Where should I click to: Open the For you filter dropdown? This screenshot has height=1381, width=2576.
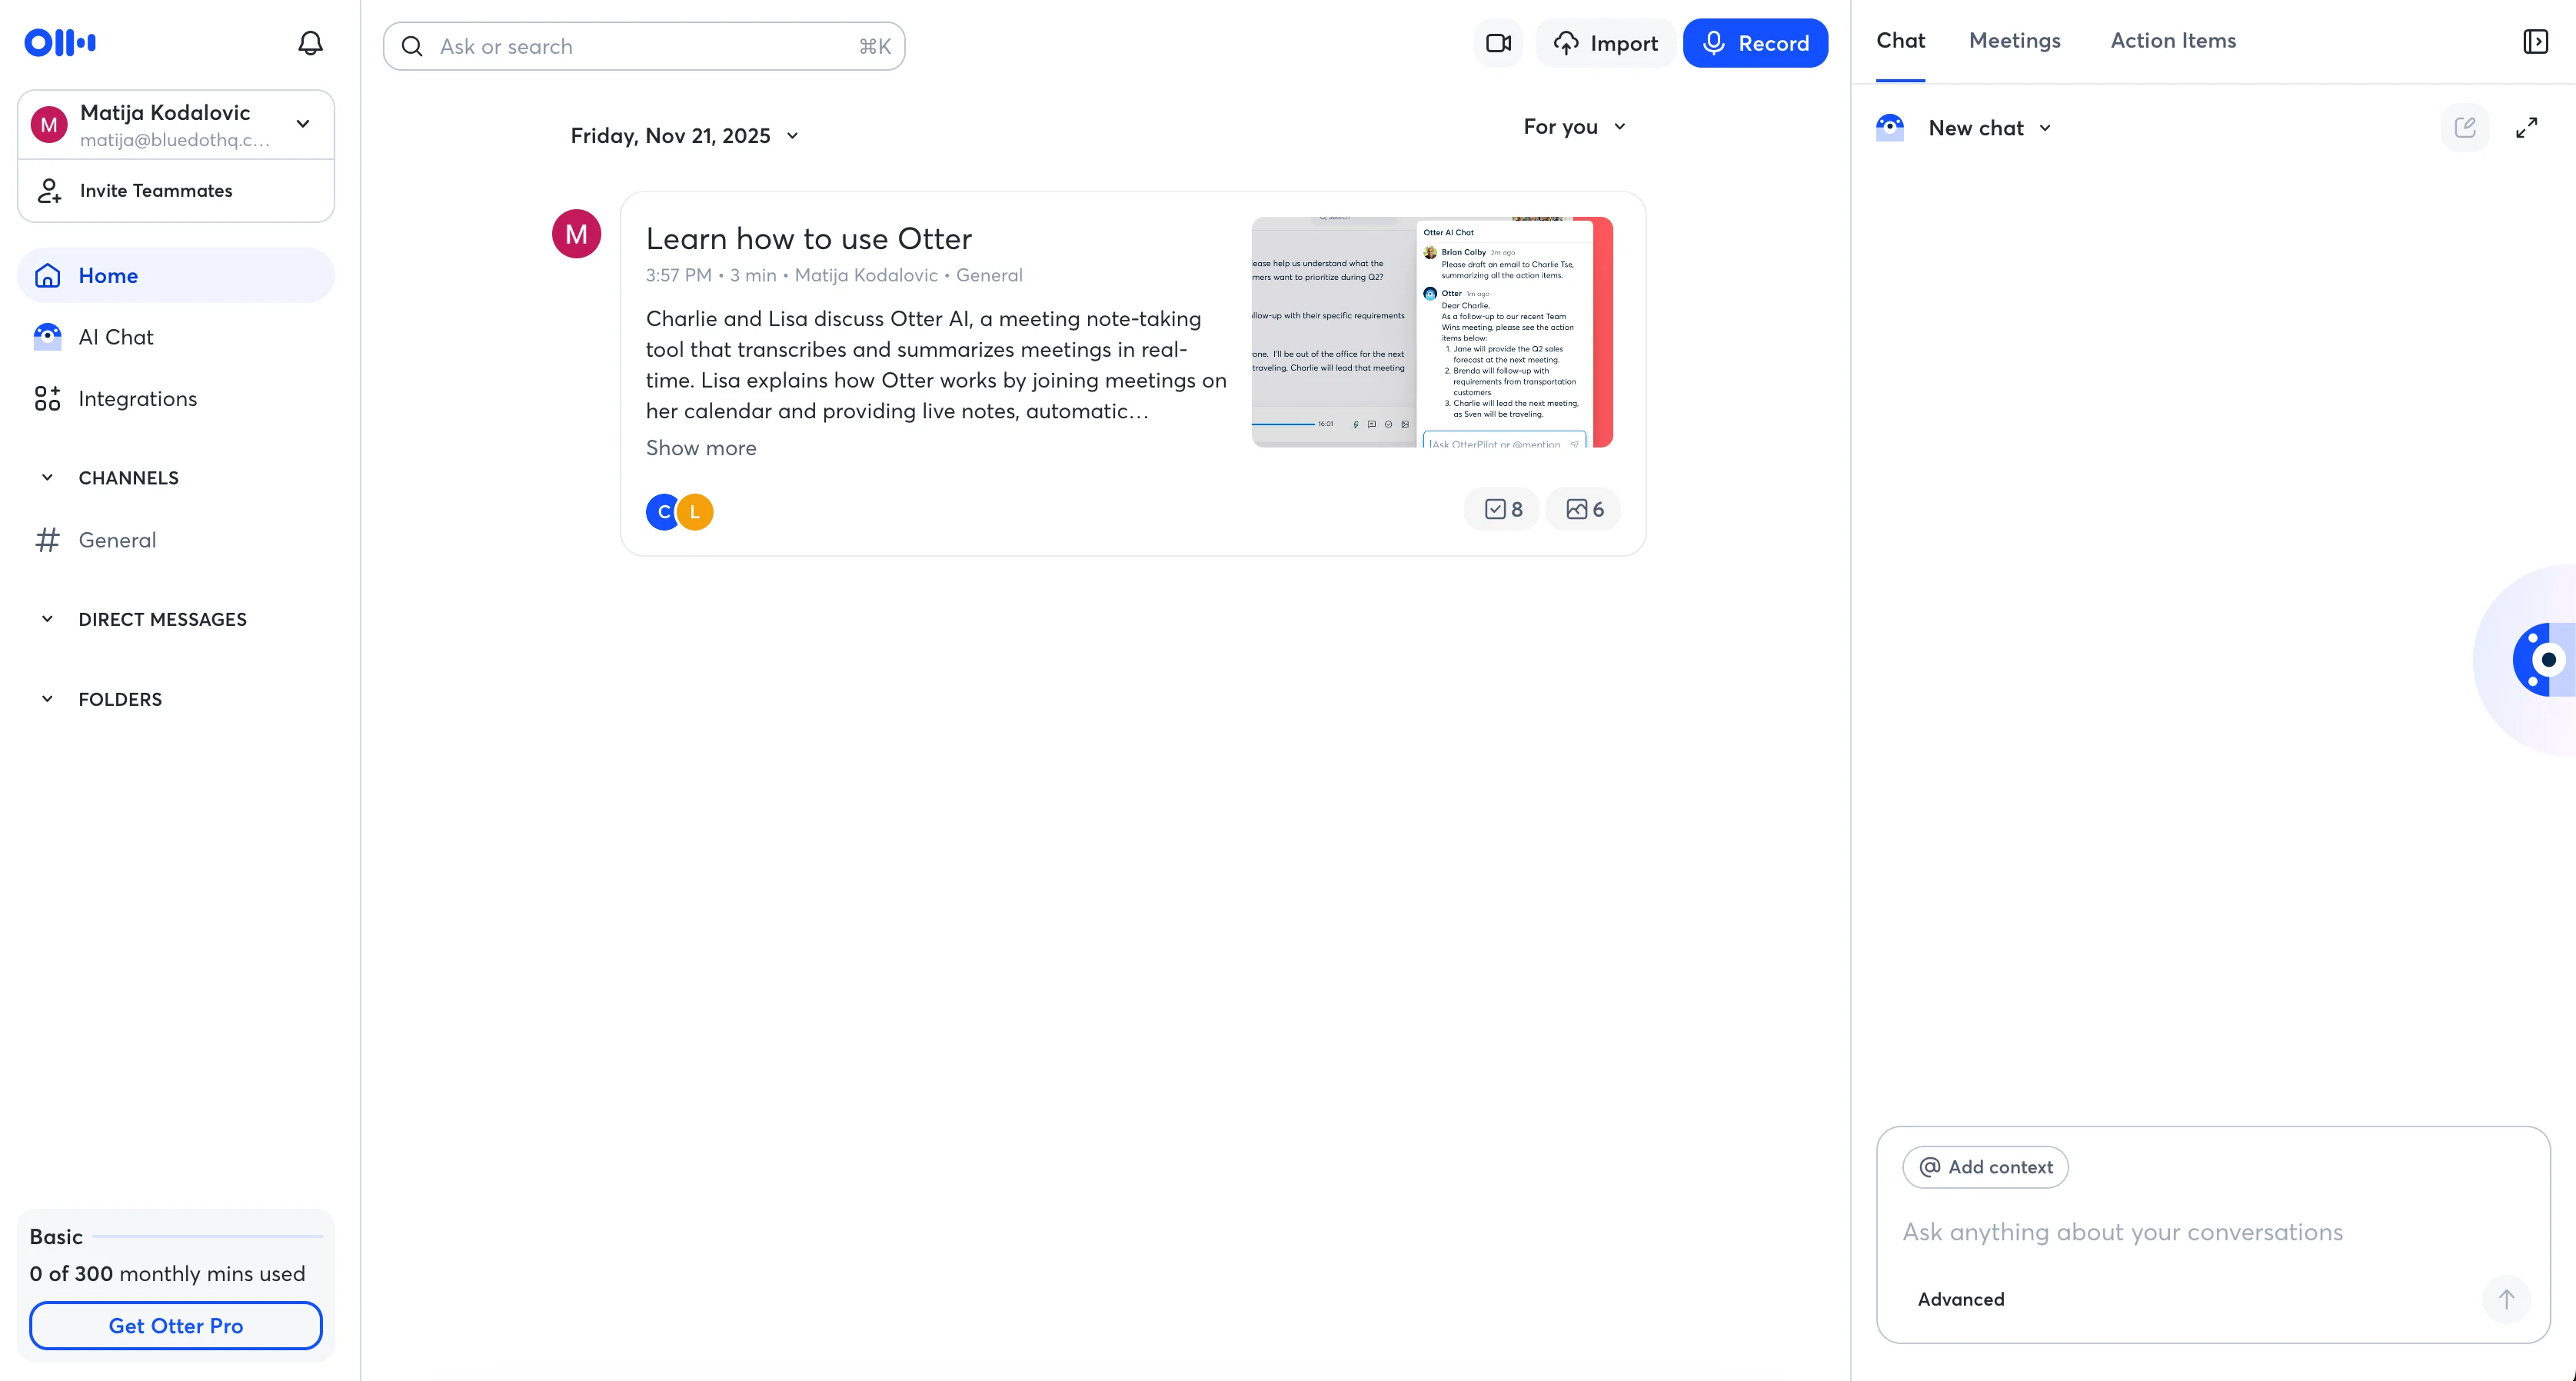click(1574, 127)
